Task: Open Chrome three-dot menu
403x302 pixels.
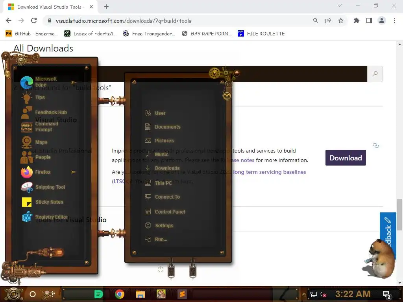Action: click(x=394, y=20)
